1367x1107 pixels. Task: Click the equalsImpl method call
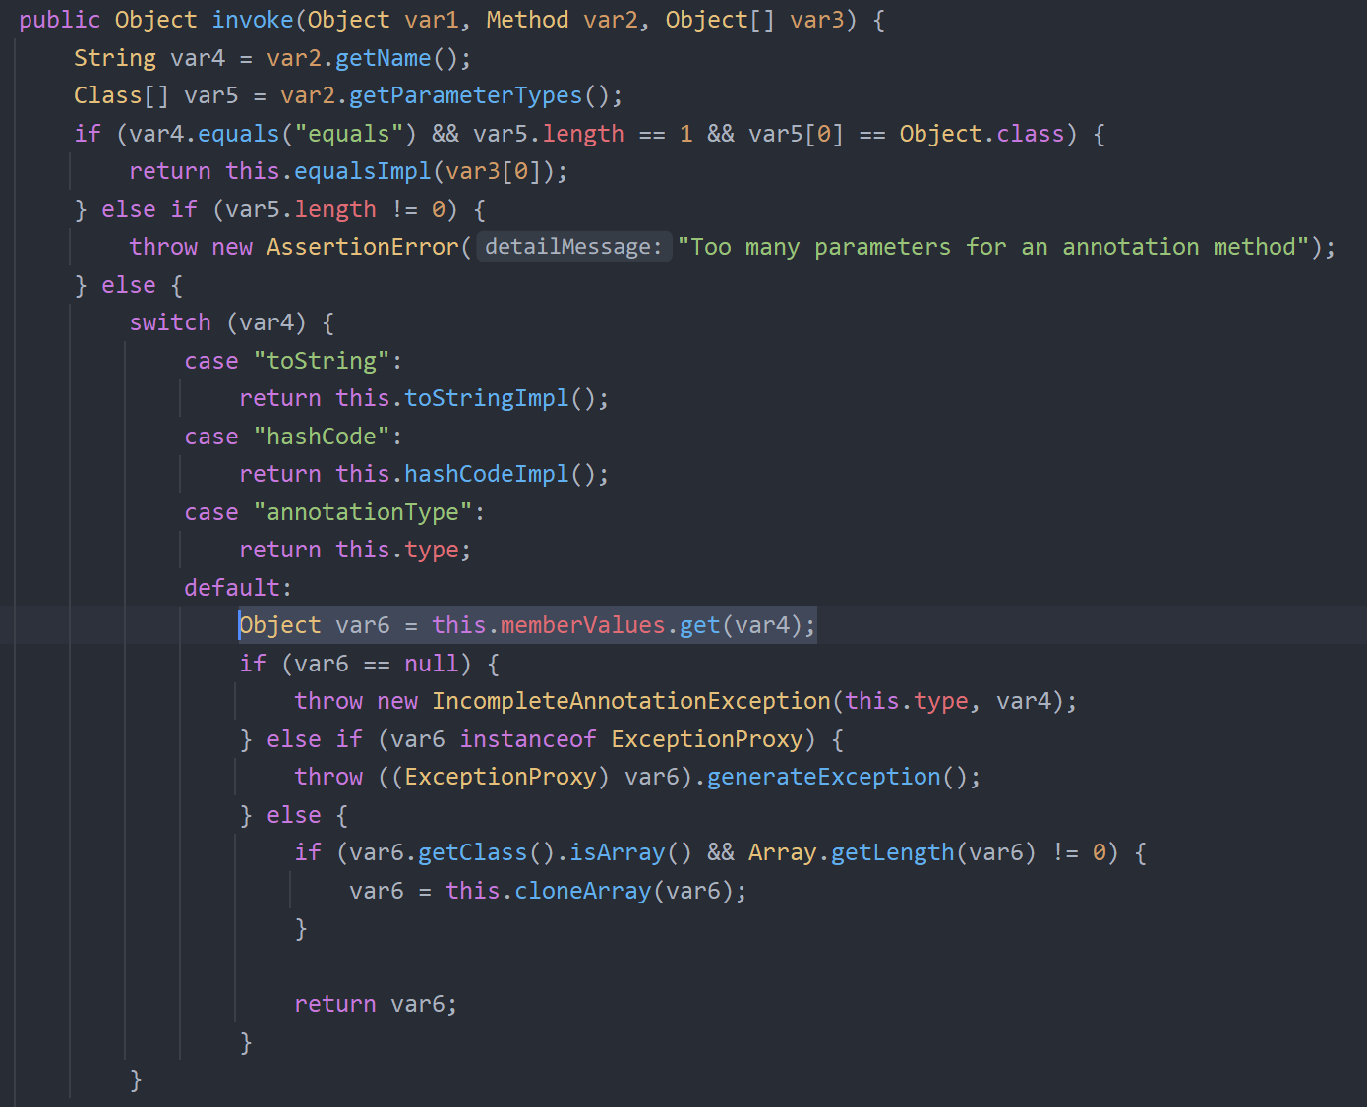[362, 171]
